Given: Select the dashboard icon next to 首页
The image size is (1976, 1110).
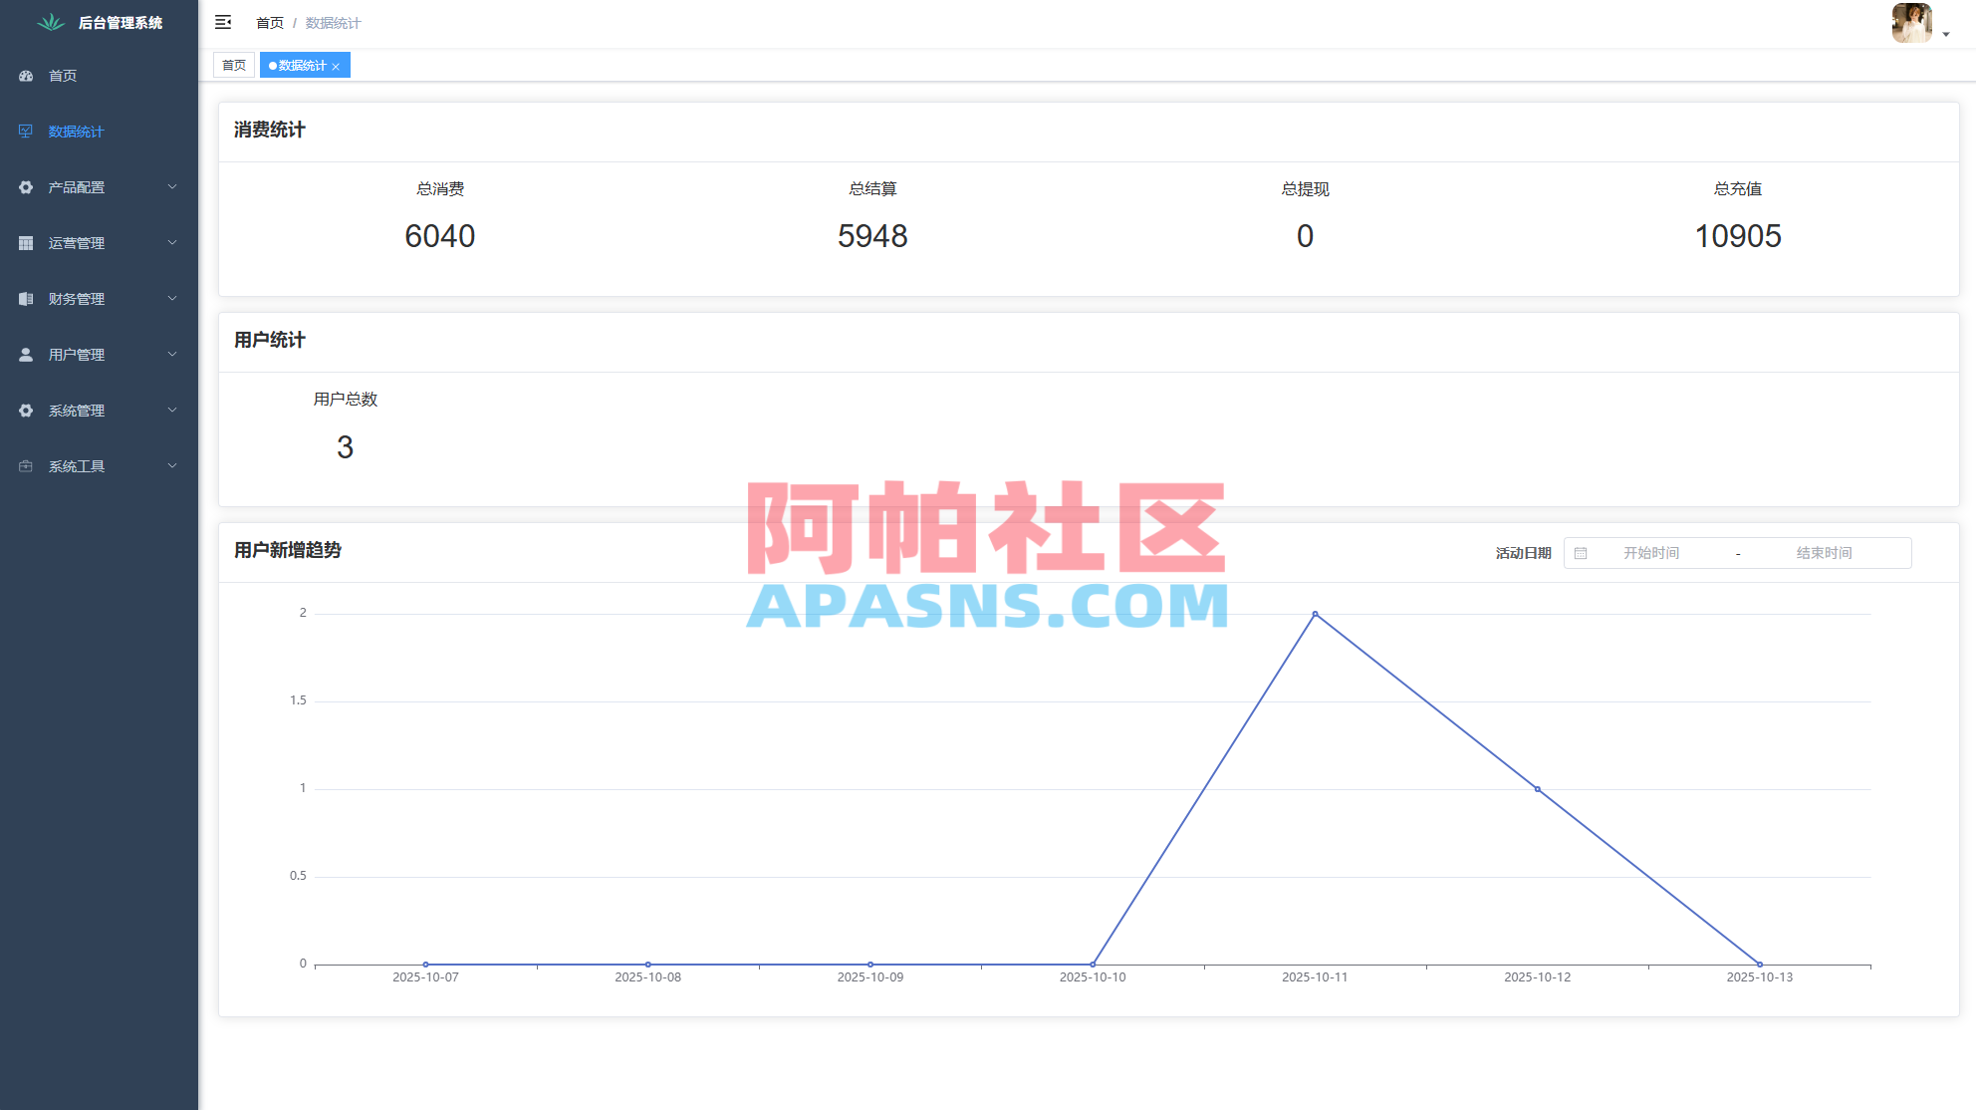Looking at the screenshot, I should (x=25, y=76).
